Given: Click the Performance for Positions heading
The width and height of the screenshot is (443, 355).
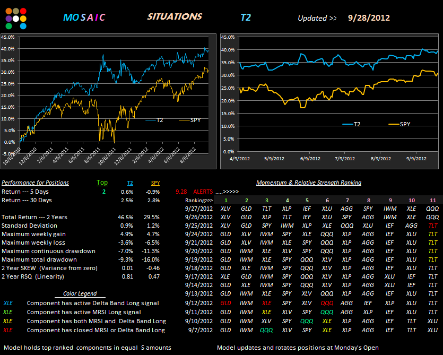Looking at the screenshot, I should click(x=35, y=183).
